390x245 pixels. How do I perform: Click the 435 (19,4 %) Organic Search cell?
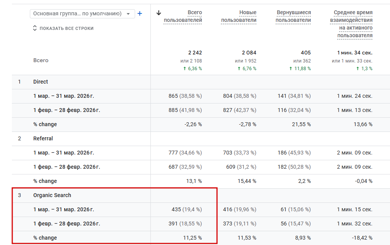point(187,209)
